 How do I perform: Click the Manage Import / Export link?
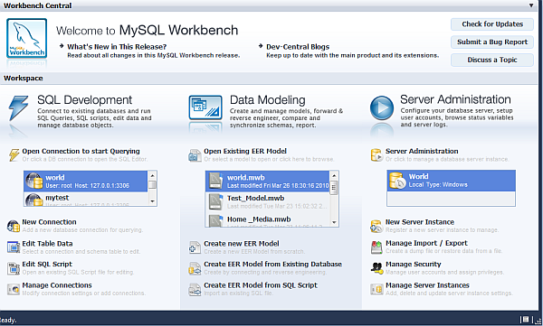tap(426, 243)
